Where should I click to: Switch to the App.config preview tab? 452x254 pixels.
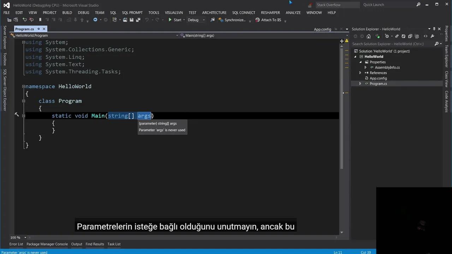[322, 29]
